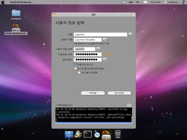Open the mail envelope indicator
The width and height of the screenshot is (187, 140).
[145, 2]
